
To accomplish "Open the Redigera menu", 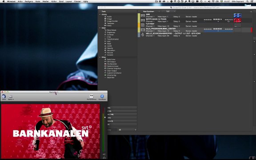I will tap(29, 1).
